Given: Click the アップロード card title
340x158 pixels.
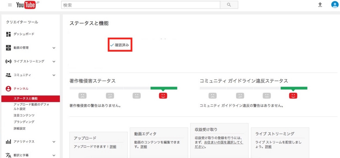Looking at the screenshot, I should point(85,138).
